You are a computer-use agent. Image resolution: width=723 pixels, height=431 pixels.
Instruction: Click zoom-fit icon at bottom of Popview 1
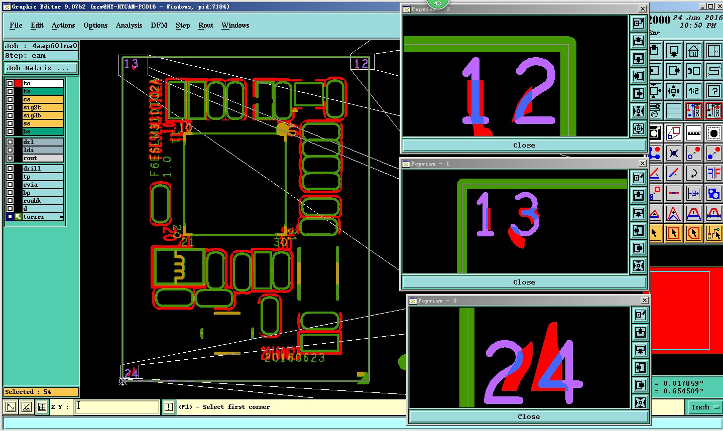pyautogui.click(x=638, y=266)
